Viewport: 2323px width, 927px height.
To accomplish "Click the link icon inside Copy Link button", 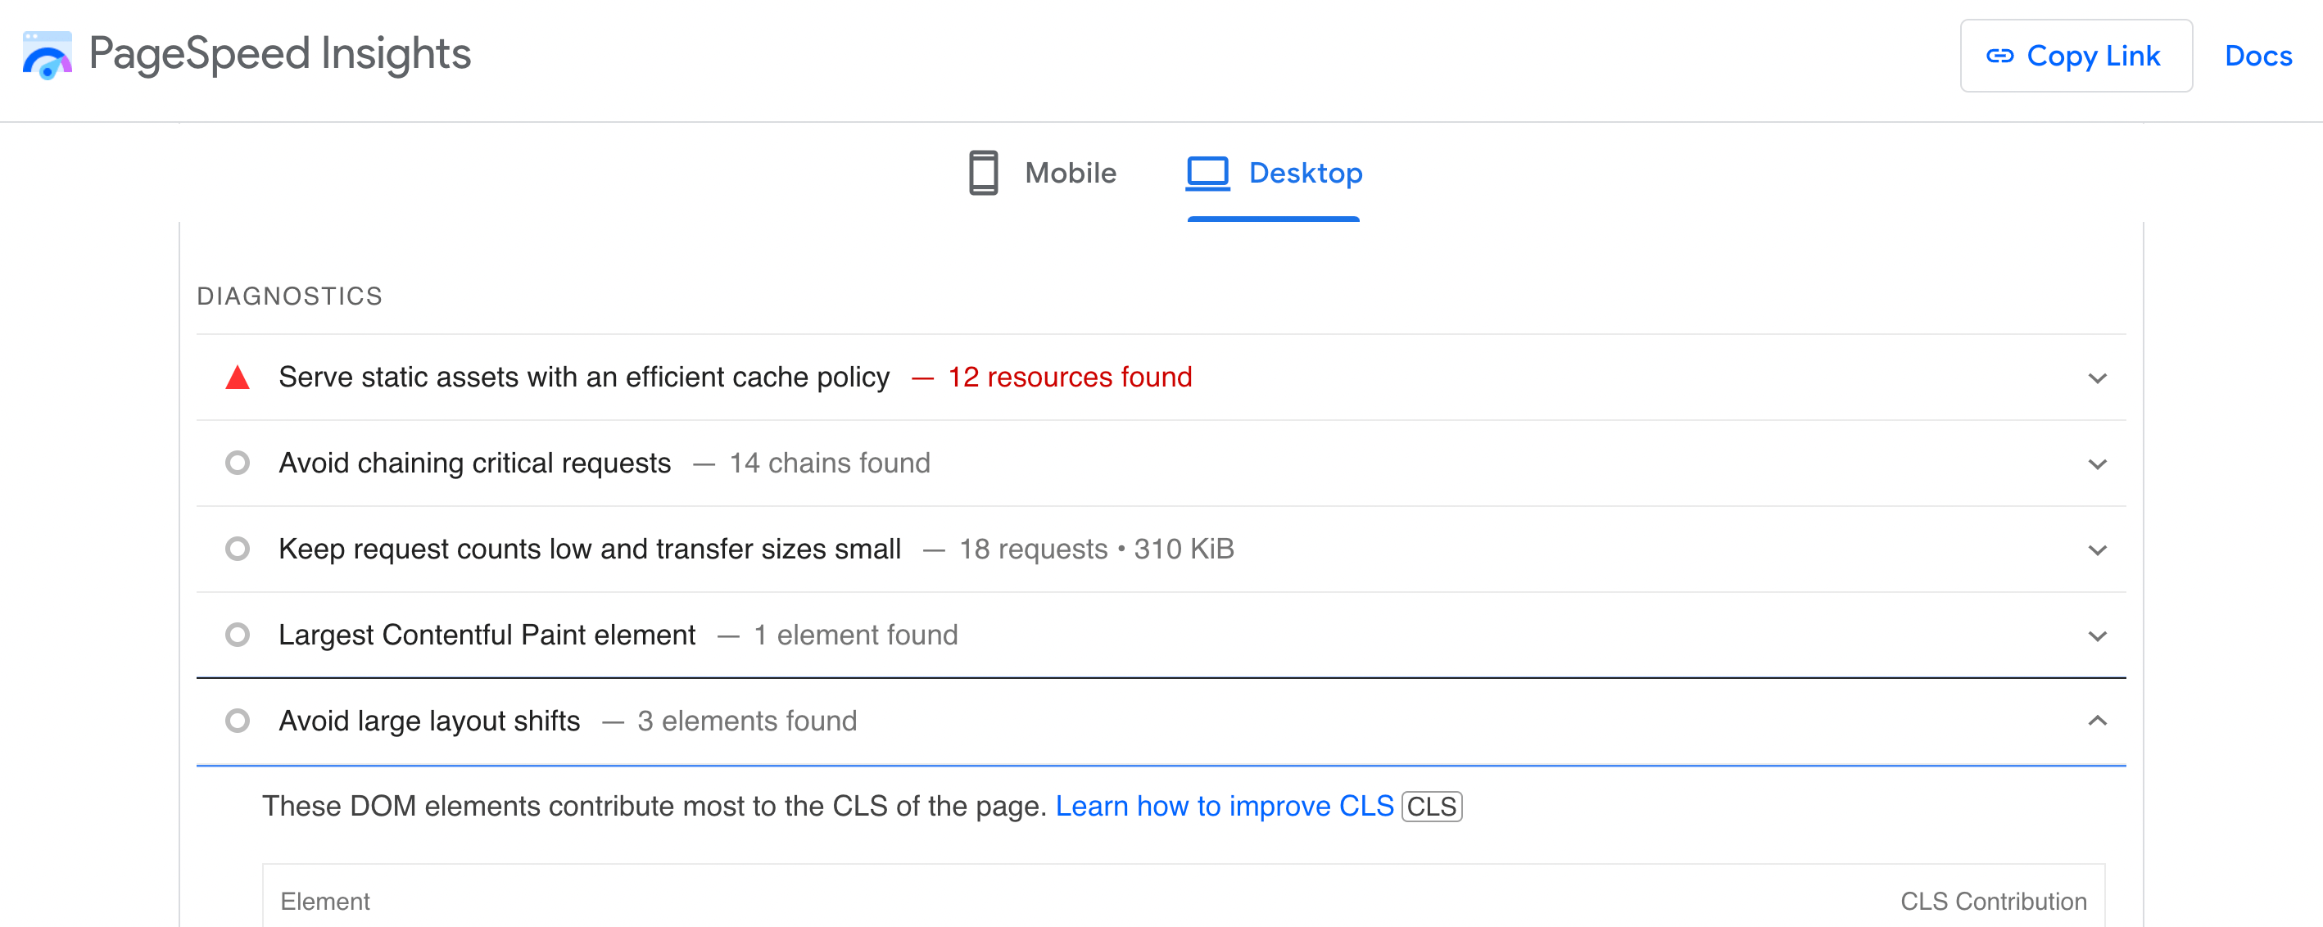I will pyautogui.click(x=1999, y=56).
